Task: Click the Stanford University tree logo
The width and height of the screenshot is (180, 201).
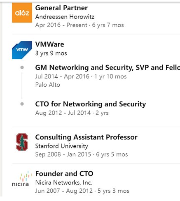Action: tap(22, 142)
